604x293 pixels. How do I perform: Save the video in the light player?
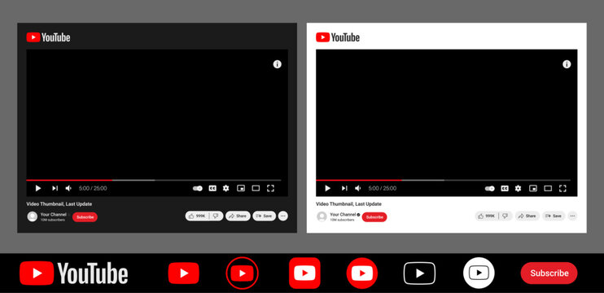click(554, 216)
